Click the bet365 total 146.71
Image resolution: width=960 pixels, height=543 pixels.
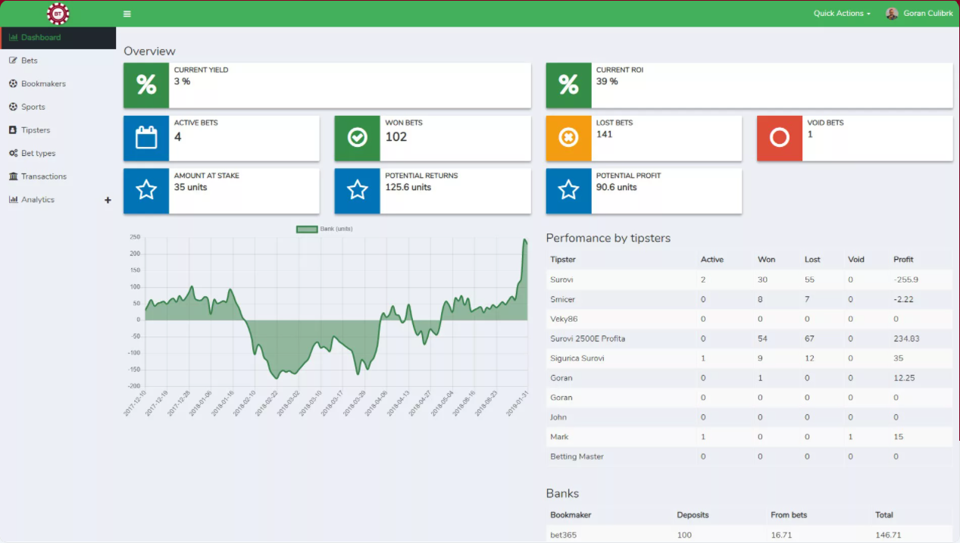[x=887, y=535]
